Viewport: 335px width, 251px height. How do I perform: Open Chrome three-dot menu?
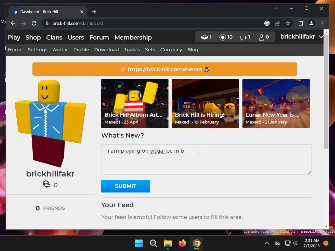tap(322, 23)
